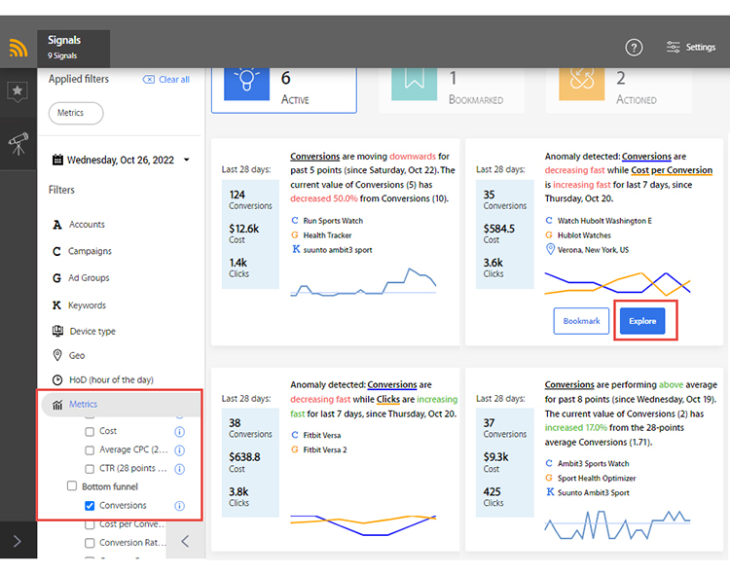This screenshot has height=574, width=730.
Task: Open the Run Sports Watch card trend chart
Action: pyautogui.click(x=363, y=281)
